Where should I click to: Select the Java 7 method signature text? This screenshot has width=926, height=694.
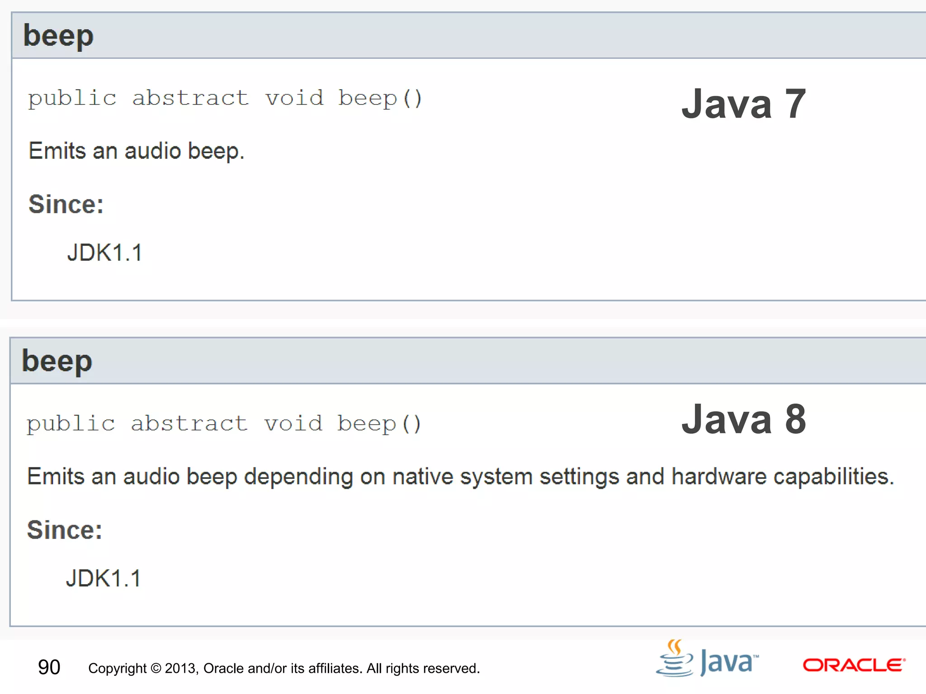coord(225,98)
